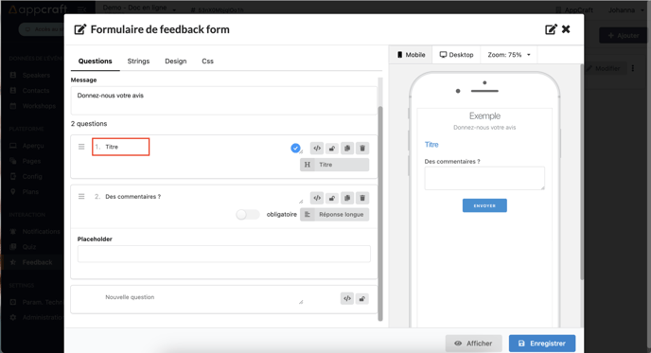Click the Afficher button
The image size is (651, 353).
tap(474, 344)
